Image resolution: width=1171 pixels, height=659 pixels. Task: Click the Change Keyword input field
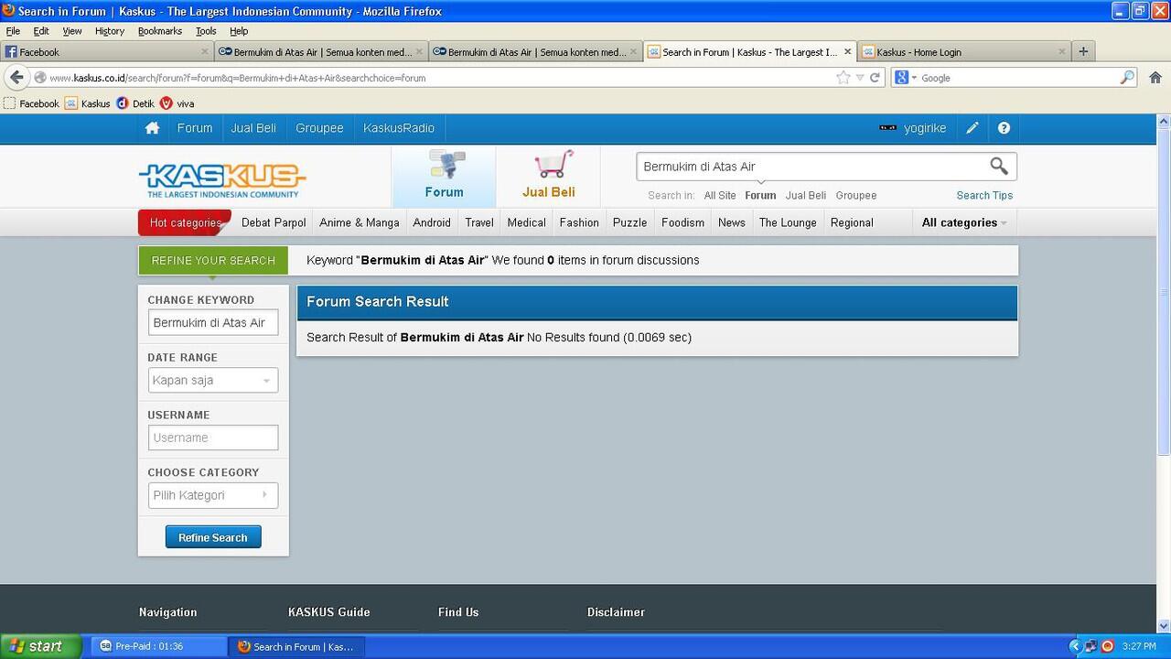213,323
